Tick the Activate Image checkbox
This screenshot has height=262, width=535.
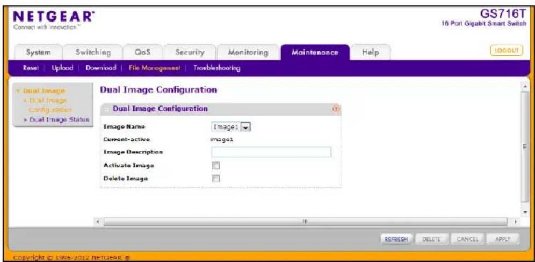[x=215, y=166]
